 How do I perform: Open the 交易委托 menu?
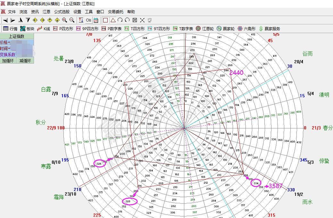click(x=115, y=12)
